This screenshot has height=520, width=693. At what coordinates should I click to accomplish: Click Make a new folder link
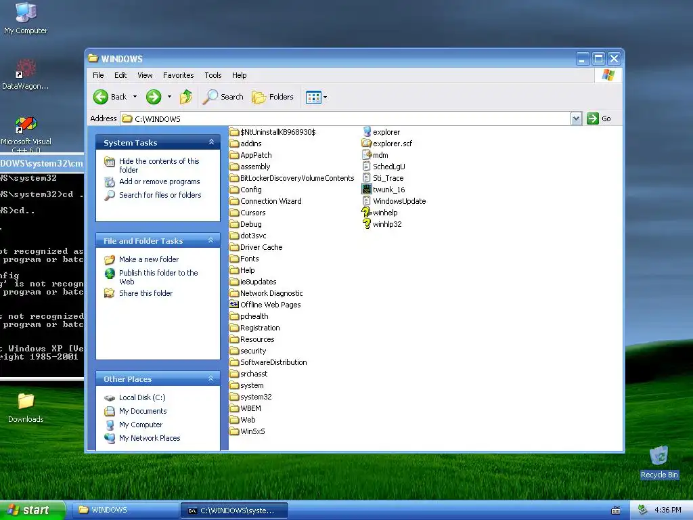pyautogui.click(x=149, y=259)
